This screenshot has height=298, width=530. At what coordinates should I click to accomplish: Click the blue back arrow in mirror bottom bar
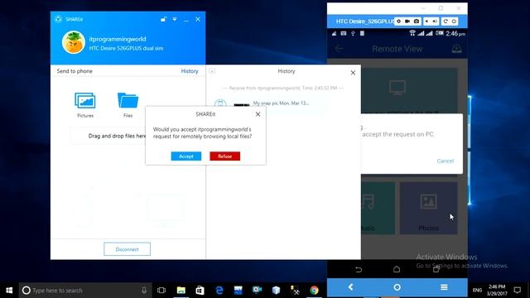350,287
